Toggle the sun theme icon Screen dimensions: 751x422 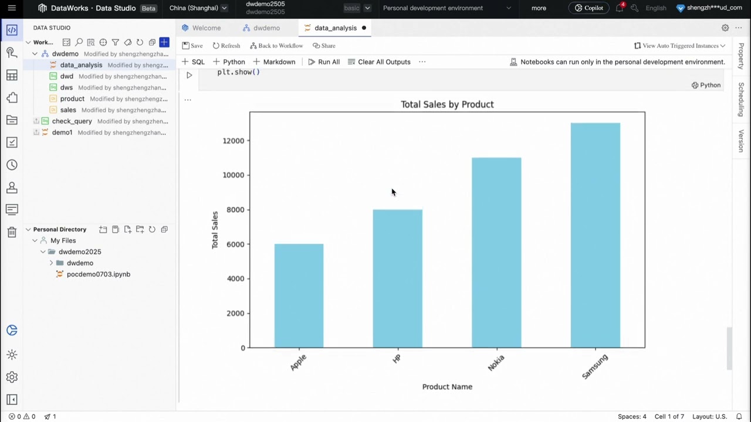coord(12,355)
